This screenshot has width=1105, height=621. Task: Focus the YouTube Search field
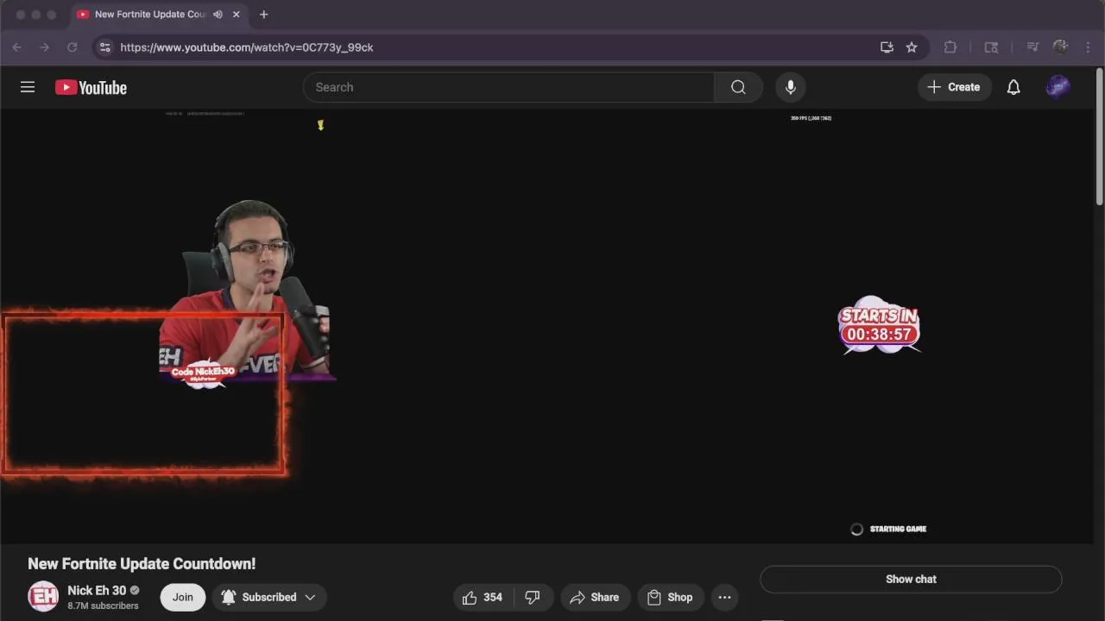508,87
